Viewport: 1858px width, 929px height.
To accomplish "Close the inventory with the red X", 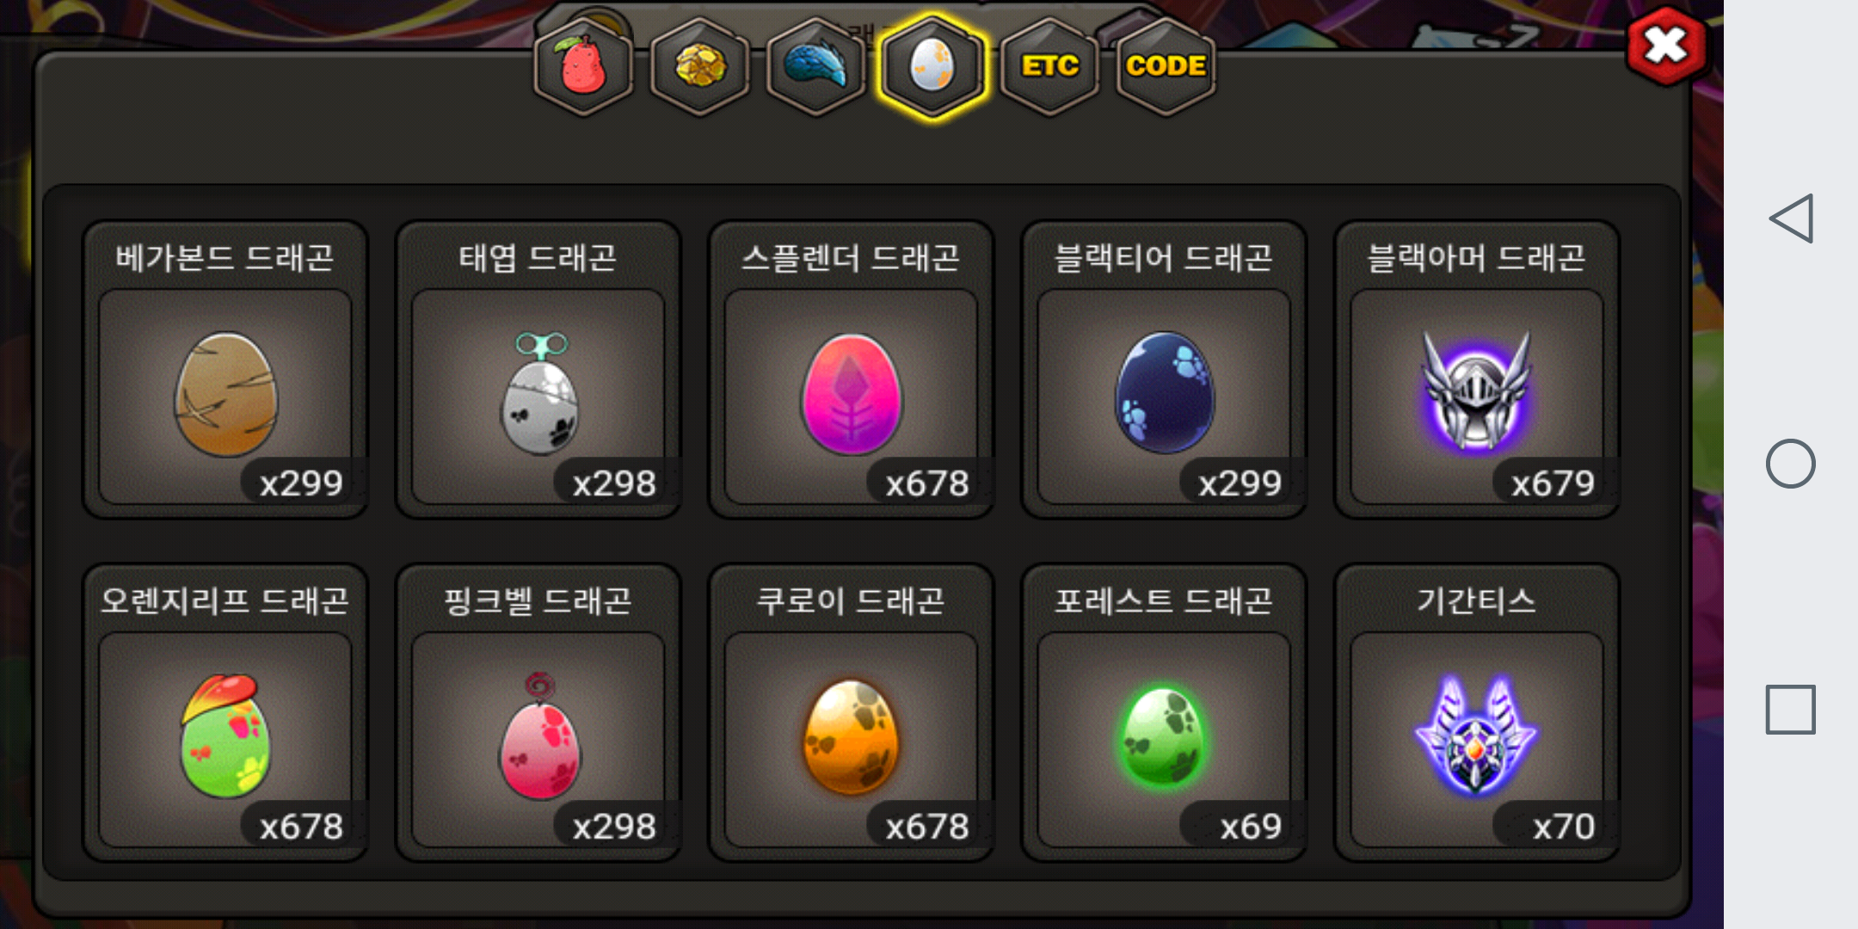I will [1666, 46].
